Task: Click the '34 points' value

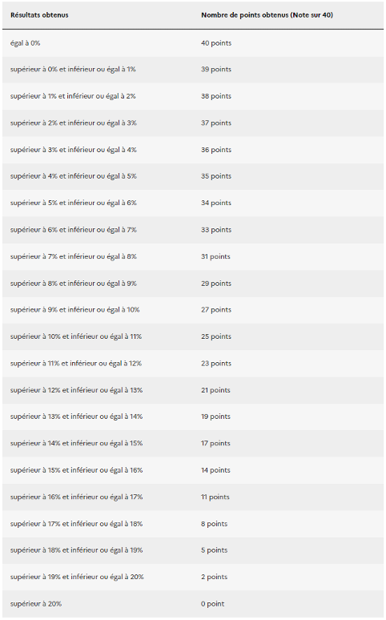Action: [216, 203]
